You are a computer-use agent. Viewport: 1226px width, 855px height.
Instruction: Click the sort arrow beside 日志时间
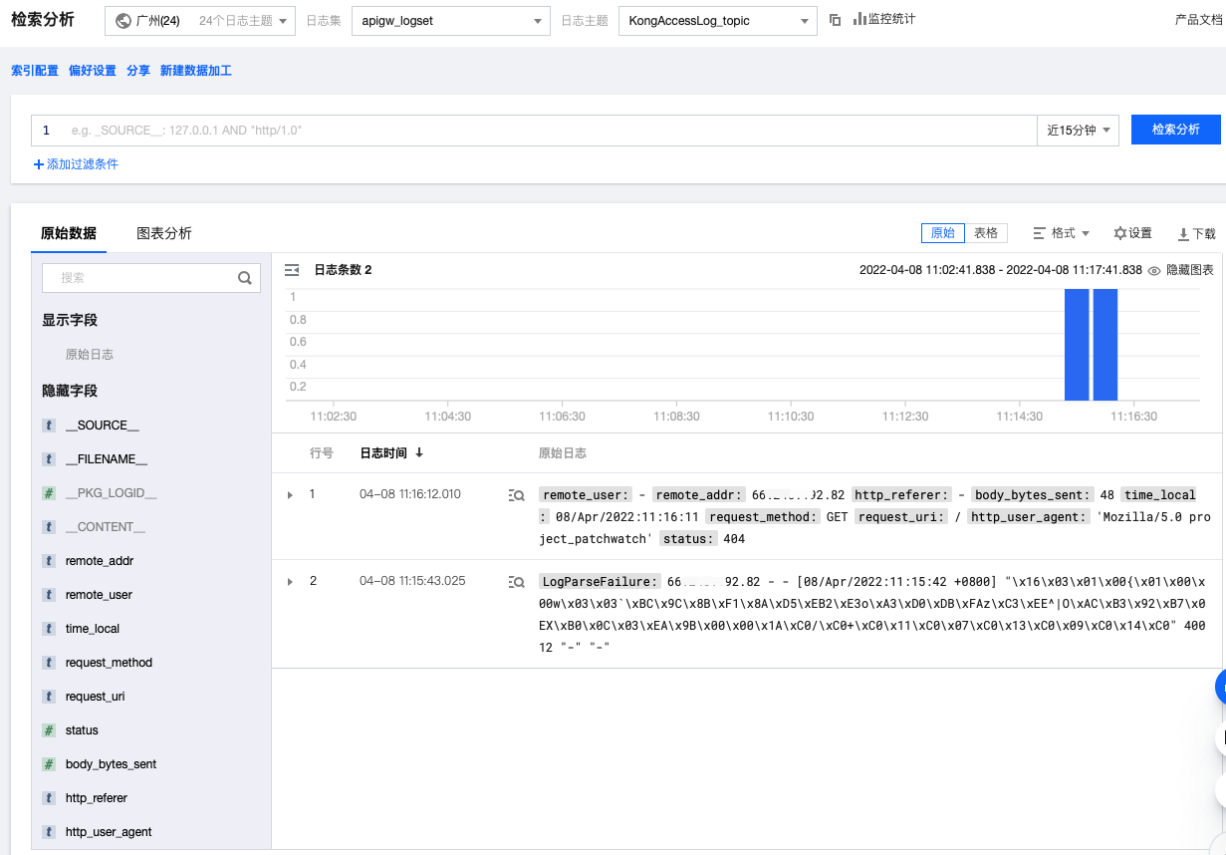pyautogui.click(x=419, y=452)
